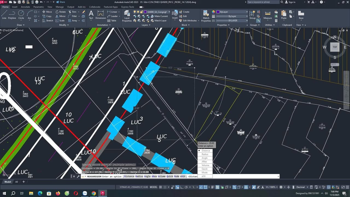Activate the Match Properties tool
This screenshot has height=197, width=350.
206,16
